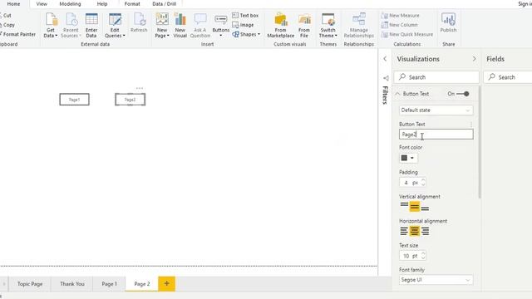Open the Shapes menu
Screen dimensions: 532x299
246,34
